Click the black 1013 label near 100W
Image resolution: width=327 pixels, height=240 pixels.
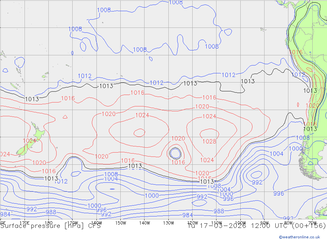point(248,81)
